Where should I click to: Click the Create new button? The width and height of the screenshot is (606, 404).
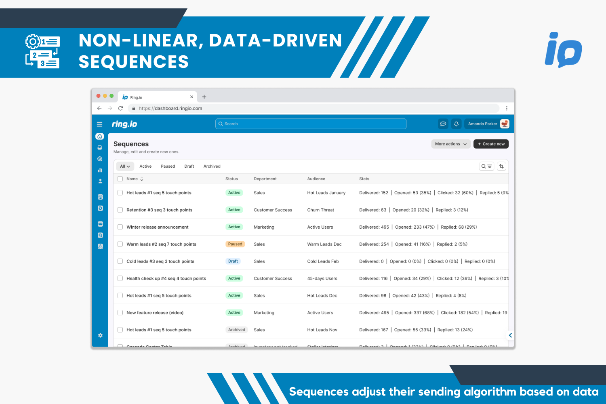click(x=491, y=144)
